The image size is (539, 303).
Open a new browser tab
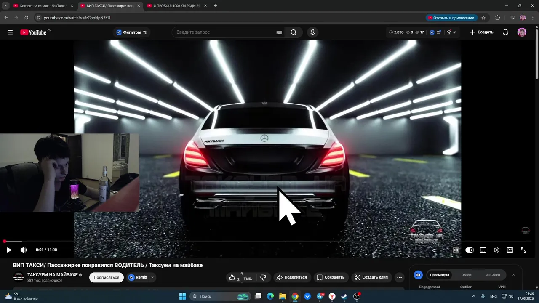pos(216,5)
